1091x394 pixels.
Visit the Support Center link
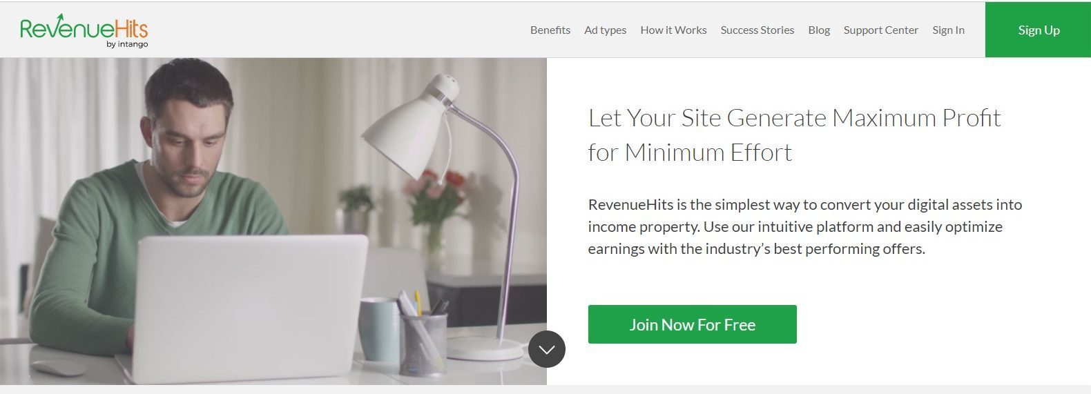880,30
